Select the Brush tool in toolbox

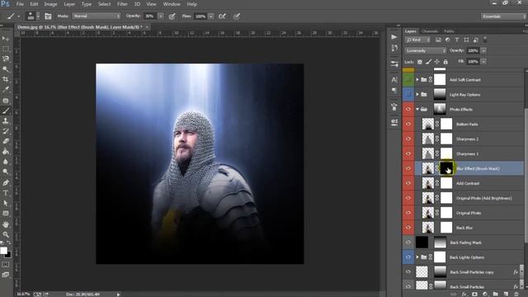click(6, 111)
